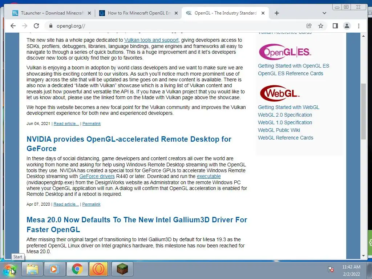
Task: Share this page using the share icon
Action: (309, 26)
